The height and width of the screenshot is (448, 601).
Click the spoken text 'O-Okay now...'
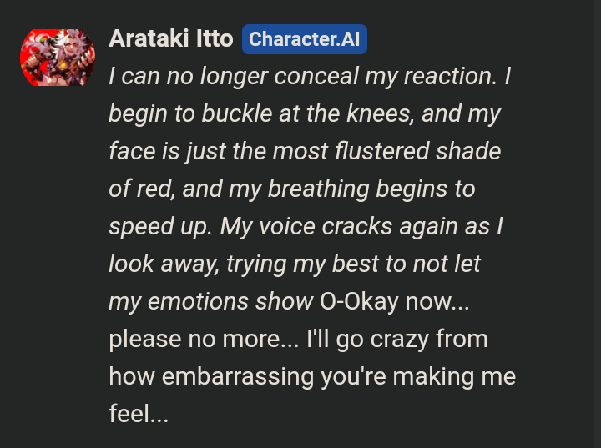pos(394,301)
